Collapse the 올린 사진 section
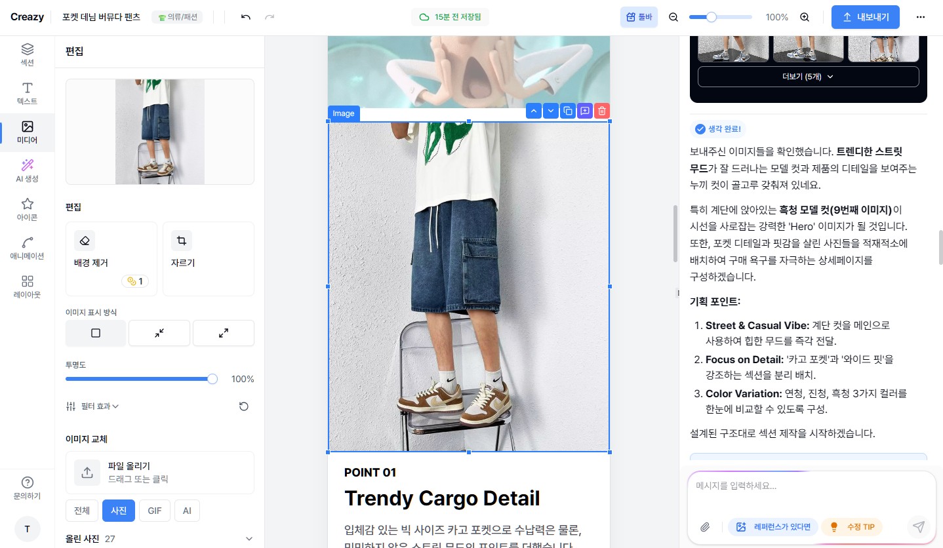Viewport: 943px width, 548px height. [x=249, y=538]
